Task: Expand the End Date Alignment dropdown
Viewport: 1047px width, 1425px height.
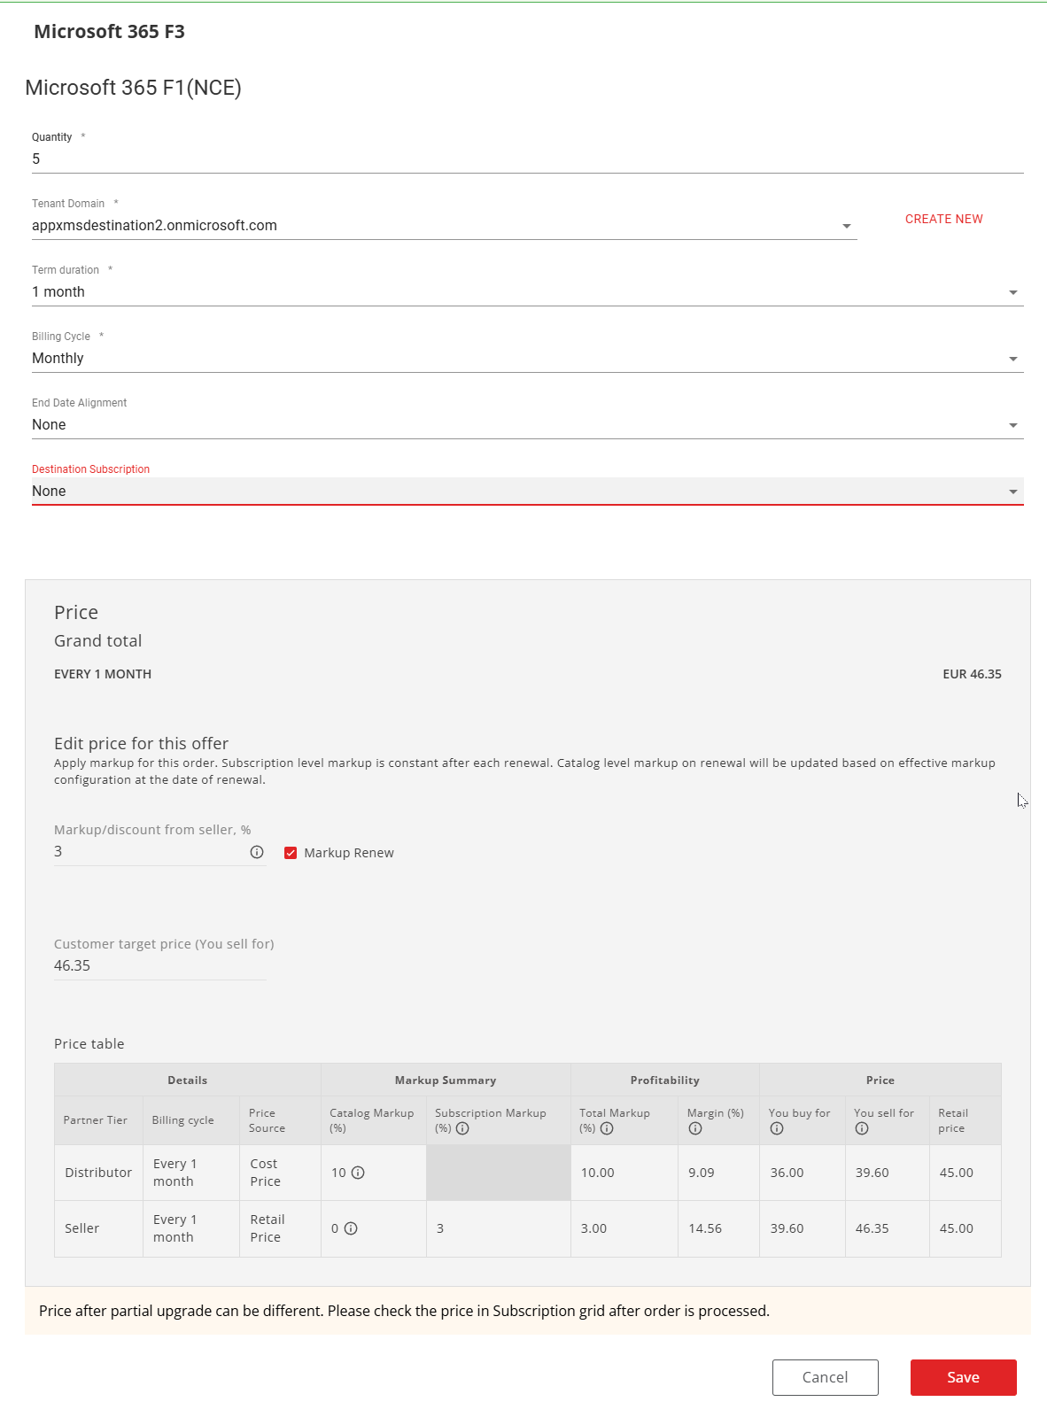Action: [527, 425]
